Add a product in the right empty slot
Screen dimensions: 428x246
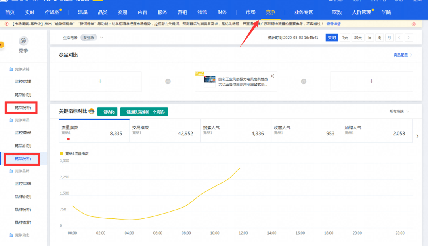pyautogui.click(x=371, y=81)
